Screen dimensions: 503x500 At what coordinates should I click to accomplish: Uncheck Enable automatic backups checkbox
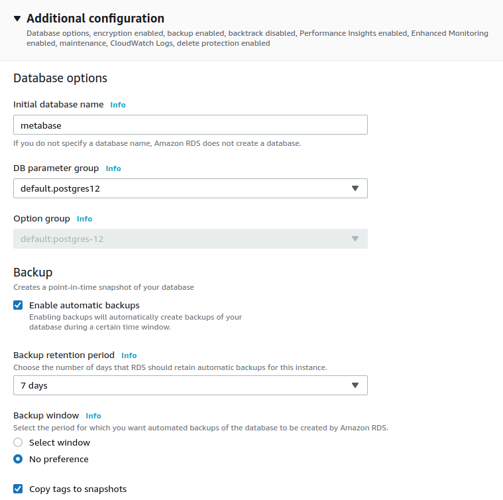click(18, 306)
